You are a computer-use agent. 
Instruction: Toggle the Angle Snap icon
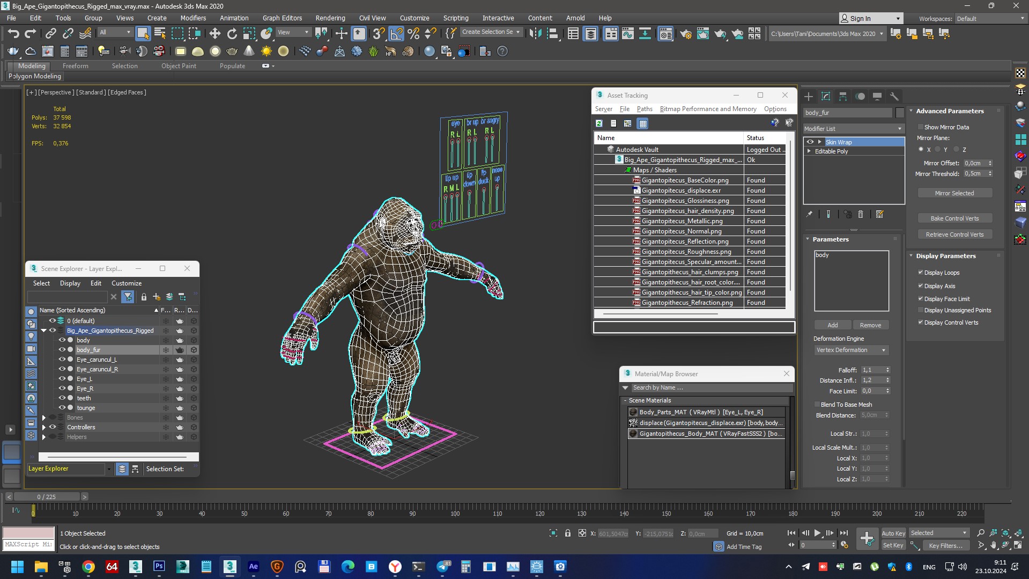396,33
